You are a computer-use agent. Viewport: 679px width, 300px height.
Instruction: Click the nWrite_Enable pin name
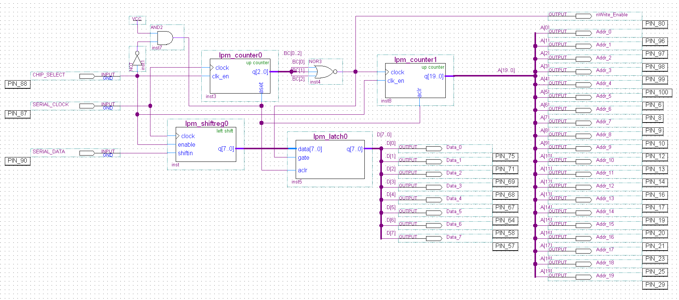click(612, 15)
